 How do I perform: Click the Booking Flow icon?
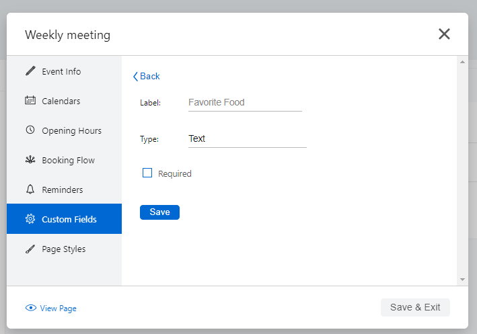[x=30, y=160]
